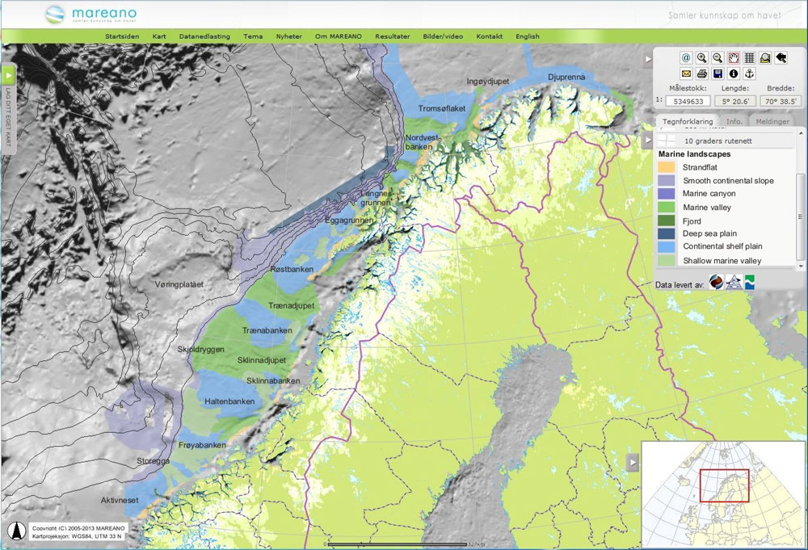Click the printer icon to print map
Screen dimensions: 808x550
point(702,74)
